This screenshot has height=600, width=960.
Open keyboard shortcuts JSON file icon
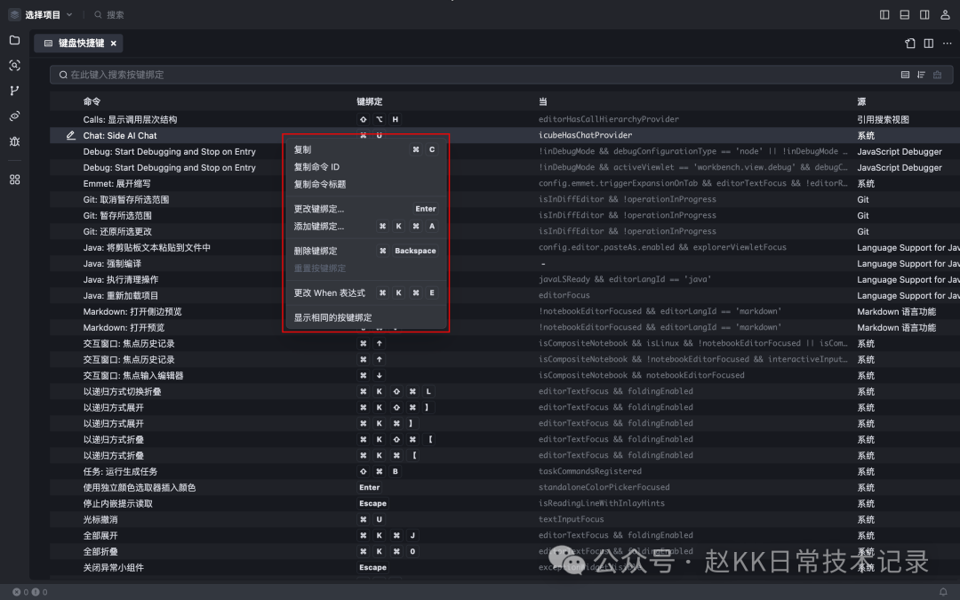(910, 44)
